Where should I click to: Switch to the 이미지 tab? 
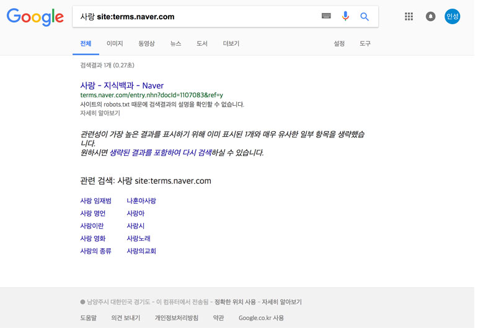point(115,43)
